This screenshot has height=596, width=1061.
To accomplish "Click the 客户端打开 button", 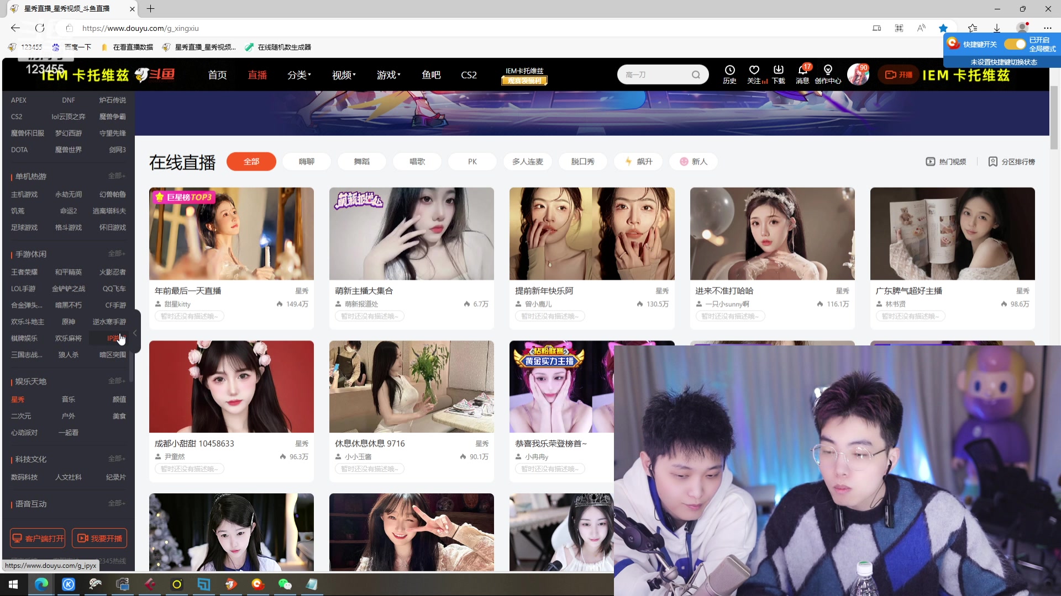I will (37, 538).
